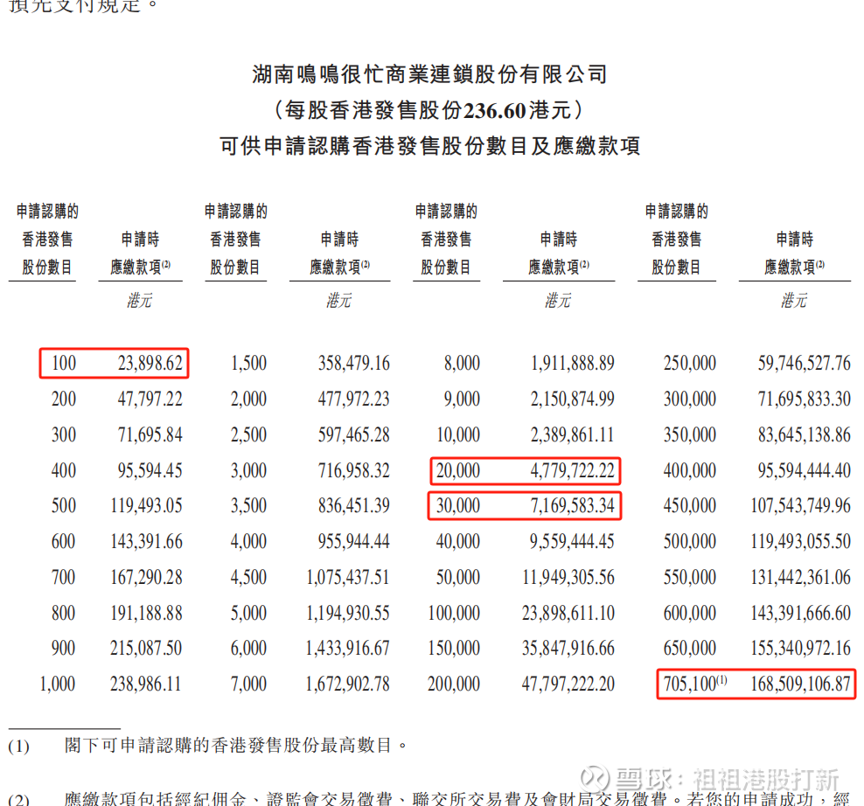Select the amount 95,594,444.40
Screen dimensions: 864x806
(805, 470)
